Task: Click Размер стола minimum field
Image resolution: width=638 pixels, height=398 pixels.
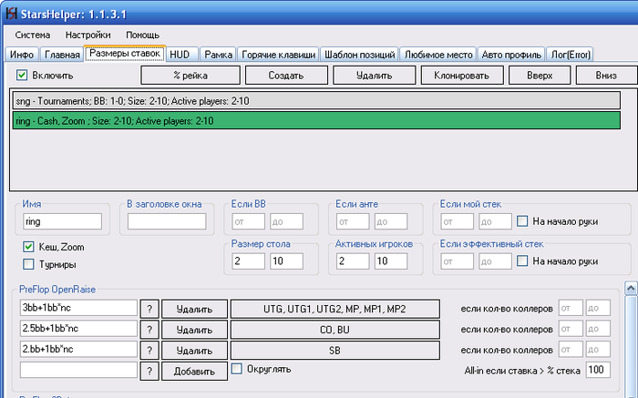Action: pos(248,261)
